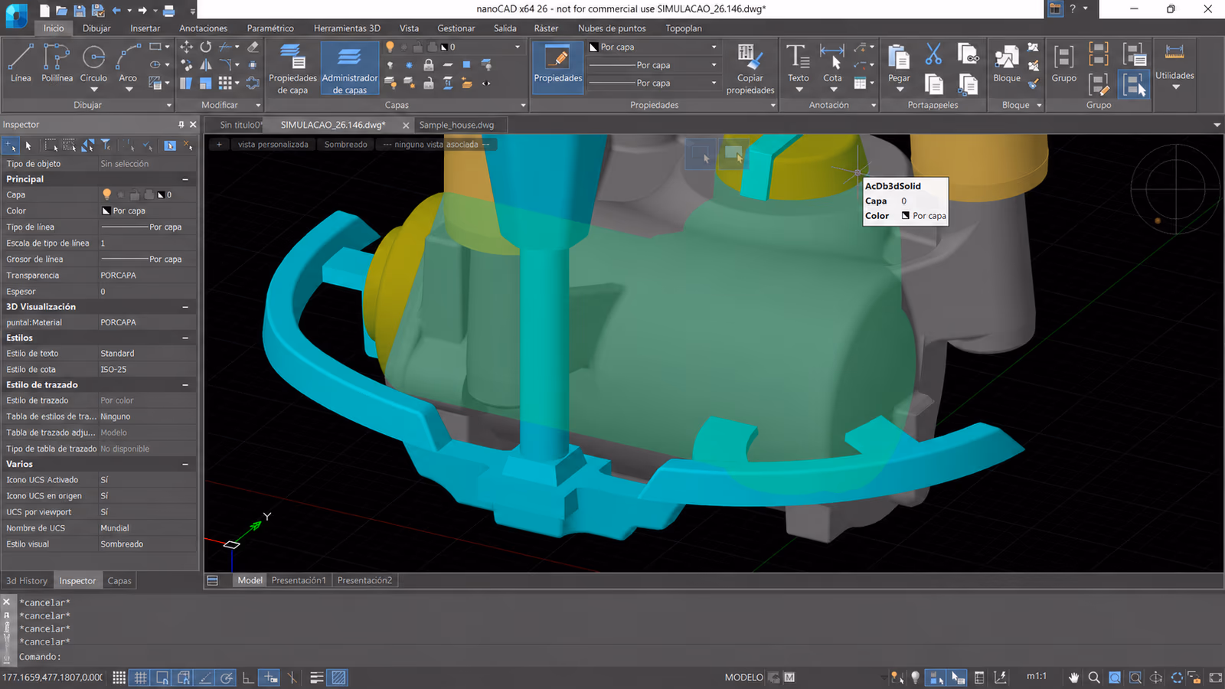Screen dimensions: 1225x689
Task: Click the Por capa color swatch in ribbon
Action: [593, 47]
